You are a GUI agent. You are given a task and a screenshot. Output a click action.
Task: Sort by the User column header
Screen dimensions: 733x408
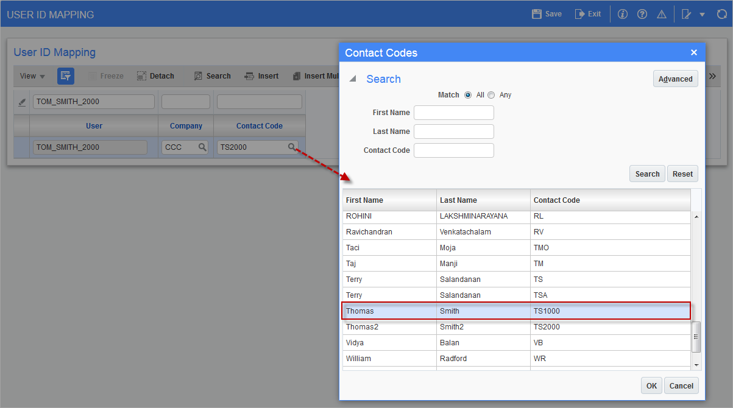pos(94,126)
